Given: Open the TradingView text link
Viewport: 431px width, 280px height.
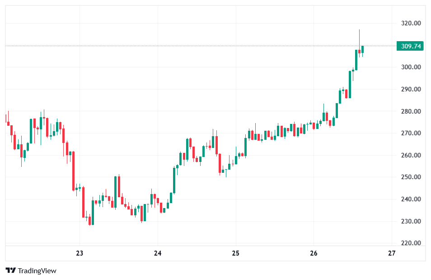Looking at the screenshot, I should 37,271.
